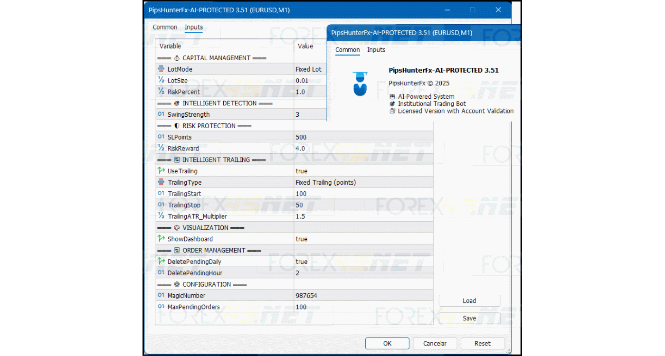Image resolution: width=665 pixels, height=356 pixels.
Task: Open the Inputs tab in front dialog
Action: [x=376, y=50]
